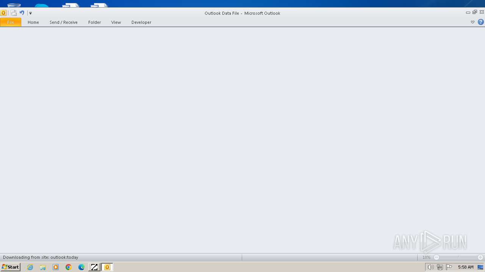
Task: Select the Outlook taskbar button
Action: click(107, 267)
